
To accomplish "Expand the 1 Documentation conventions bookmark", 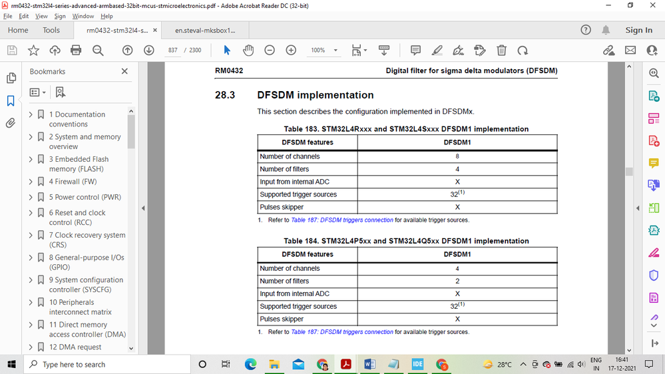I will [31, 114].
